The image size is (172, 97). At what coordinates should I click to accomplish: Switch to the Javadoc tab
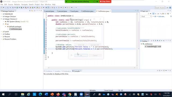[57, 71]
